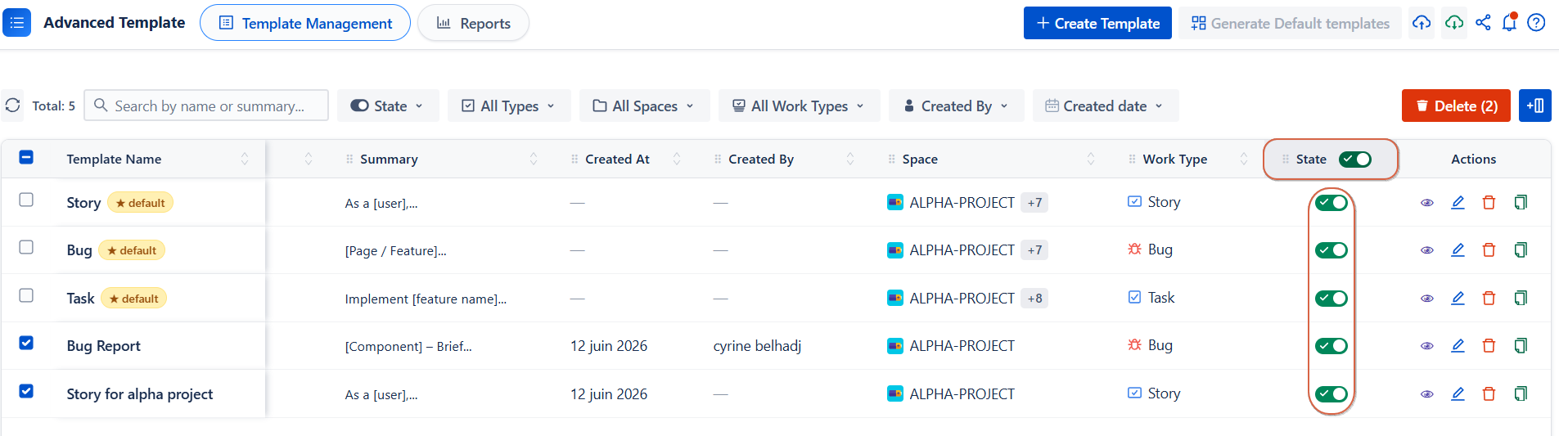Screen dimensions: 1559x436
Task: Click the share icon in header
Action: (1483, 23)
